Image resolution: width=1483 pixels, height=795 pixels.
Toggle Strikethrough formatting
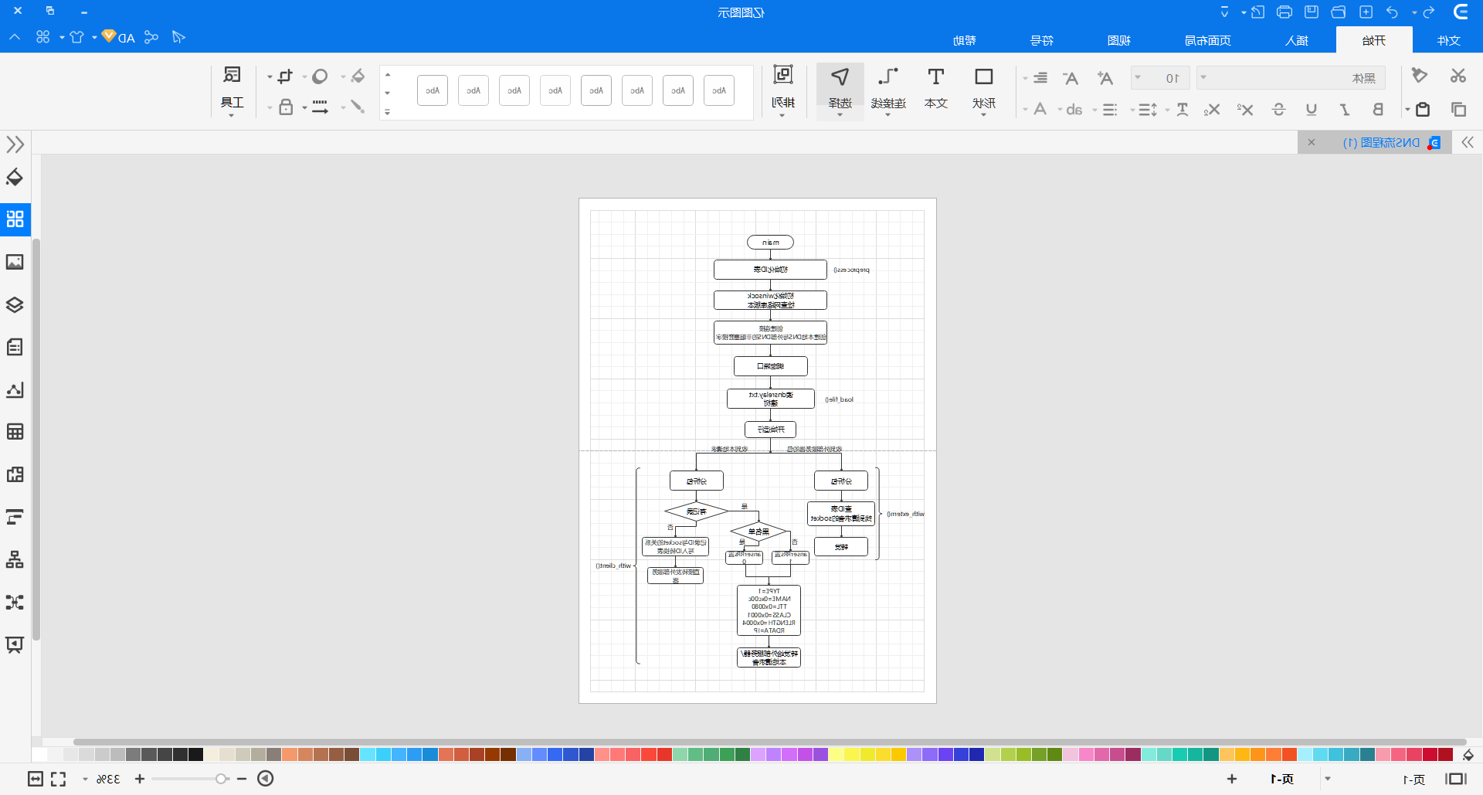click(1278, 110)
